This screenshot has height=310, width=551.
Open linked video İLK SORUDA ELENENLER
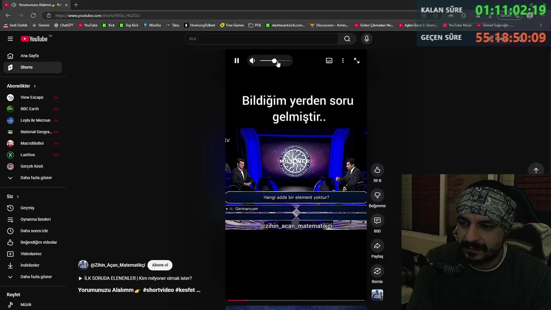[135, 278]
